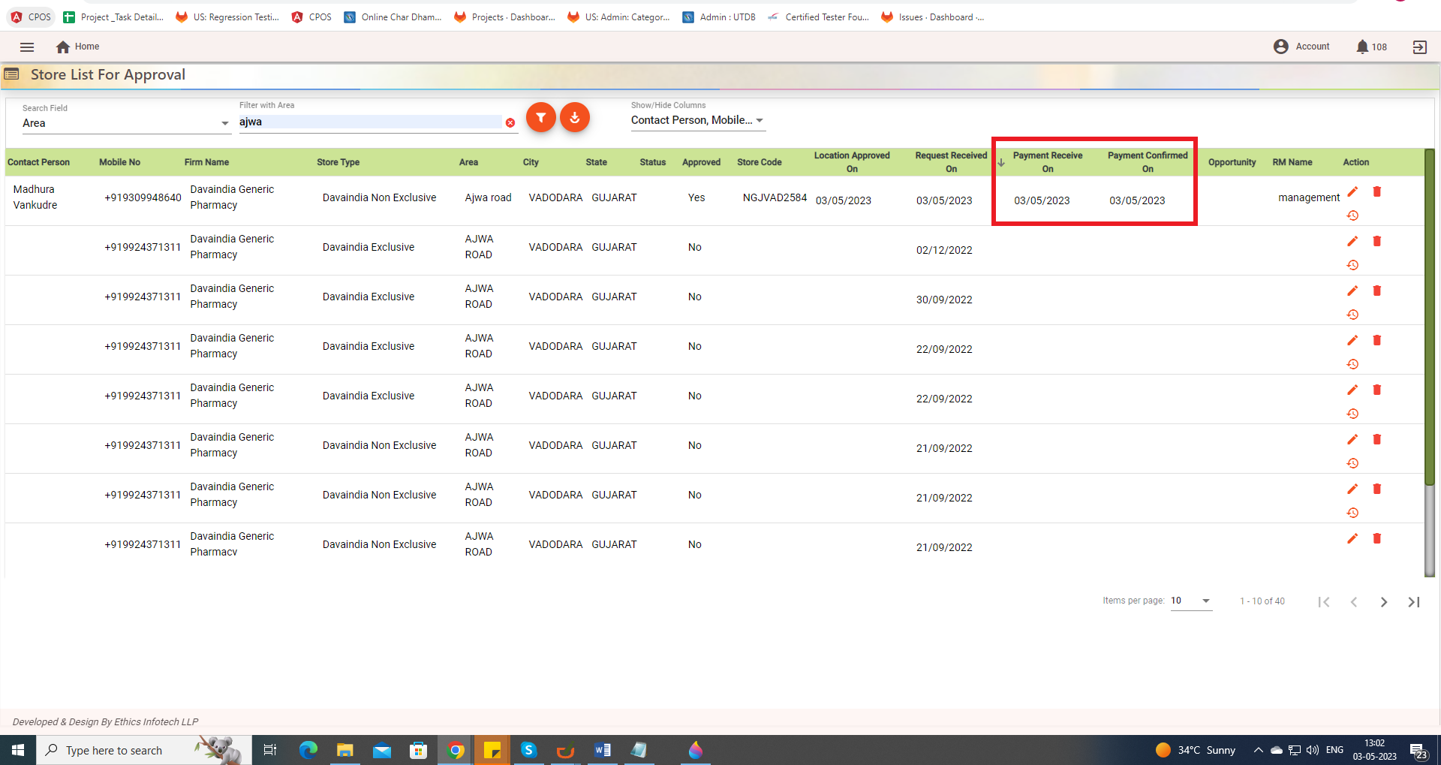Jump to the last page of results
Viewport: 1441px width, 765px height.
click(x=1414, y=602)
